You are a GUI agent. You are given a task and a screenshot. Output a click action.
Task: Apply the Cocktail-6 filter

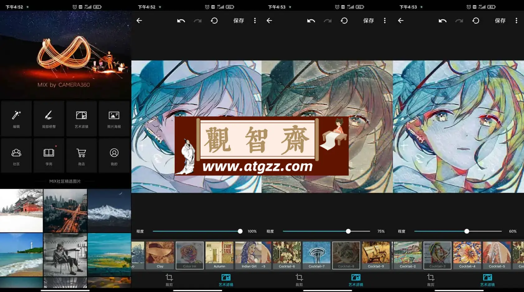(287, 255)
